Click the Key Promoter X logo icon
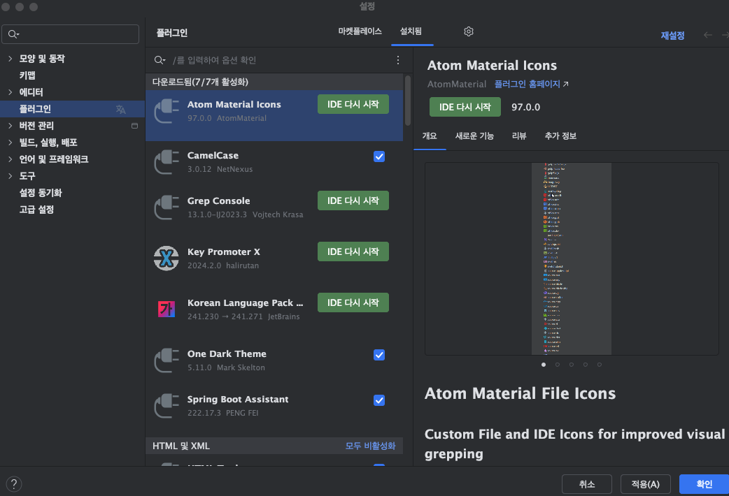 point(167,258)
